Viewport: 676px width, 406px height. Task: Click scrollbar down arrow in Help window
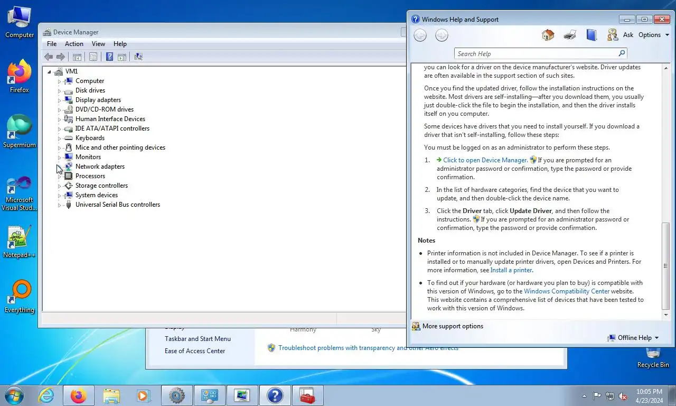pos(665,315)
